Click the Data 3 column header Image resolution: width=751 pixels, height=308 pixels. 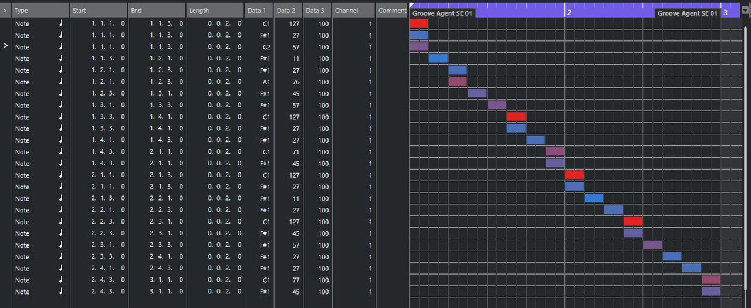tap(317, 11)
